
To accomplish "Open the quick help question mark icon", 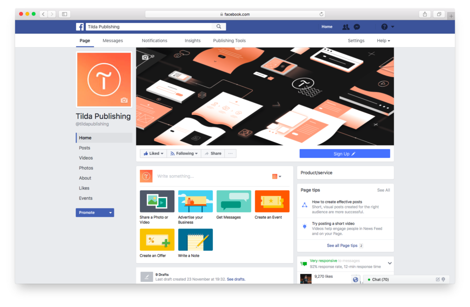I will click(384, 27).
